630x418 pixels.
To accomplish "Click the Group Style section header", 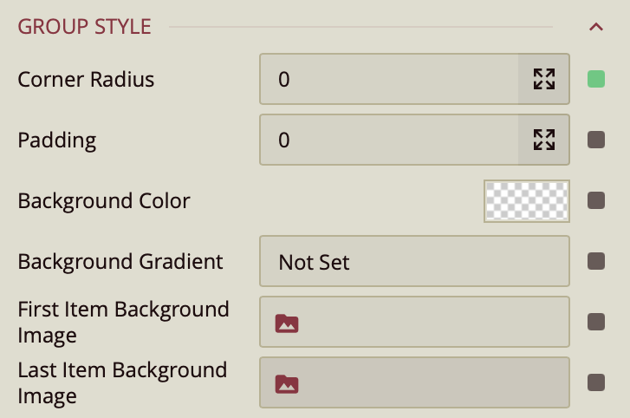I will 85,27.
